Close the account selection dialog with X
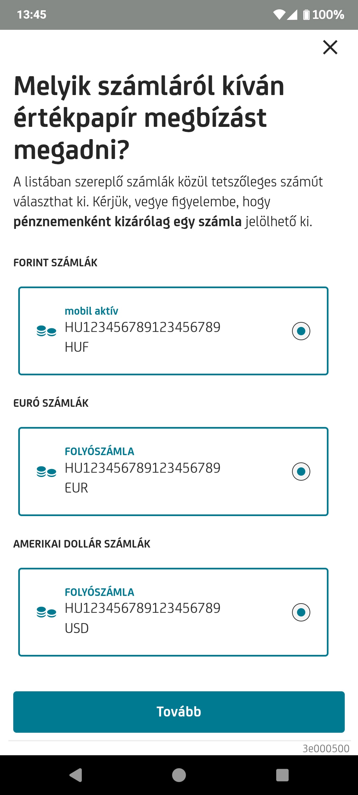Screen dimensions: 358x795 330,47
